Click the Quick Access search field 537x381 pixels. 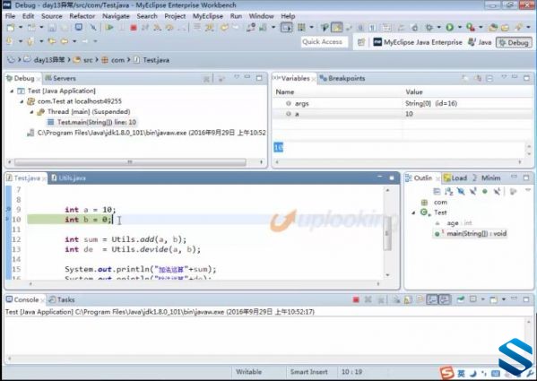(x=324, y=42)
